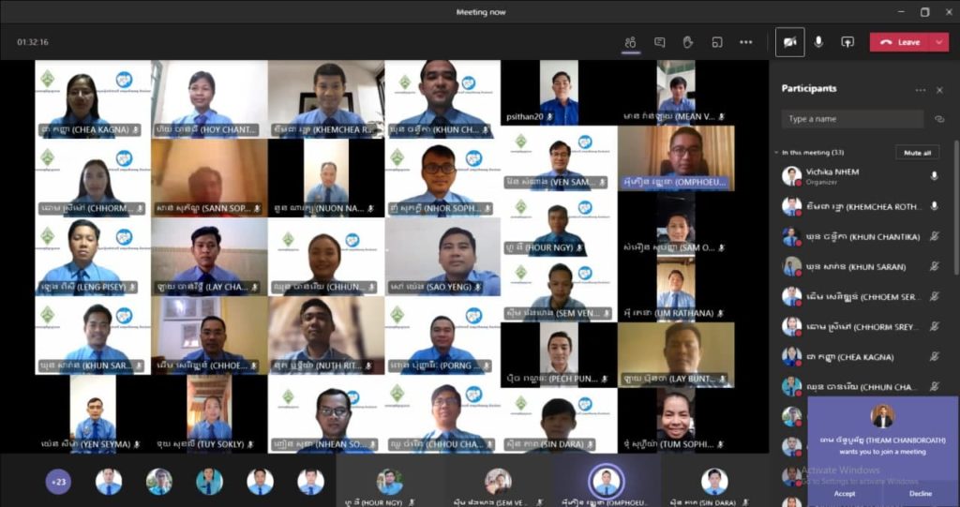Viewport: 960px width, 507px height.
Task: Select SEM VE avatar in bottom strip
Action: tap(498, 482)
